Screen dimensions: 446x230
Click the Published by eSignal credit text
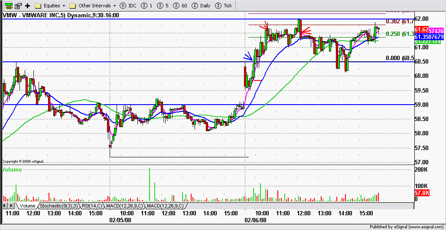point(407,227)
